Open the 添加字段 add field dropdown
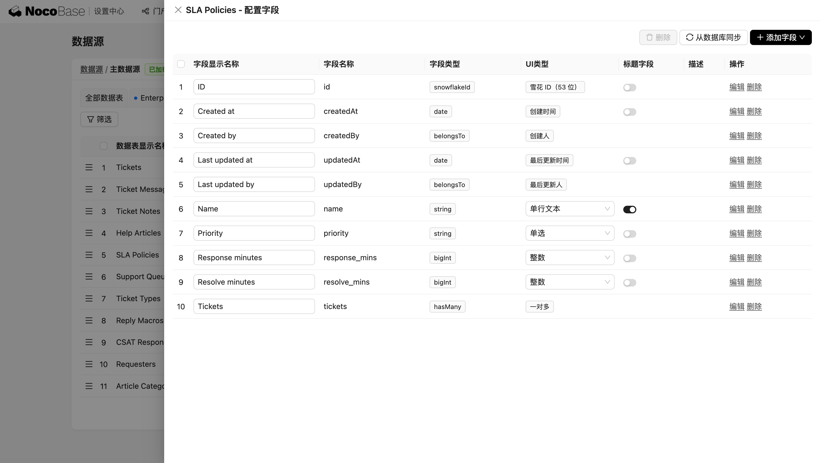This screenshot has height=463, width=820. click(x=781, y=37)
